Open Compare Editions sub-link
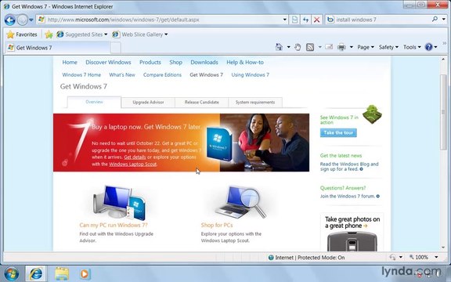 [x=162, y=75]
